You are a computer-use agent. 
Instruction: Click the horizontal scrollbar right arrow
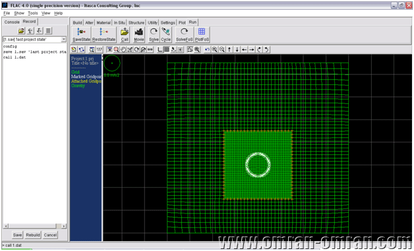click(64, 226)
